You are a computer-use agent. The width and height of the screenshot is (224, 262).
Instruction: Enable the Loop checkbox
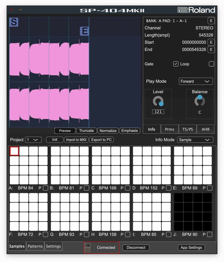211,64
